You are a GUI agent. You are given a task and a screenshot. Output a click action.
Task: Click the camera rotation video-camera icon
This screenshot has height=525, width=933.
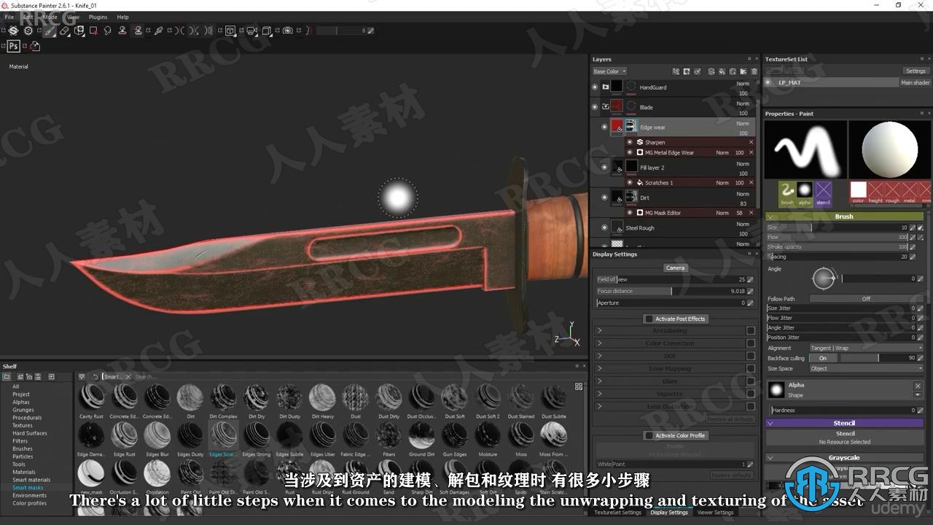[251, 31]
